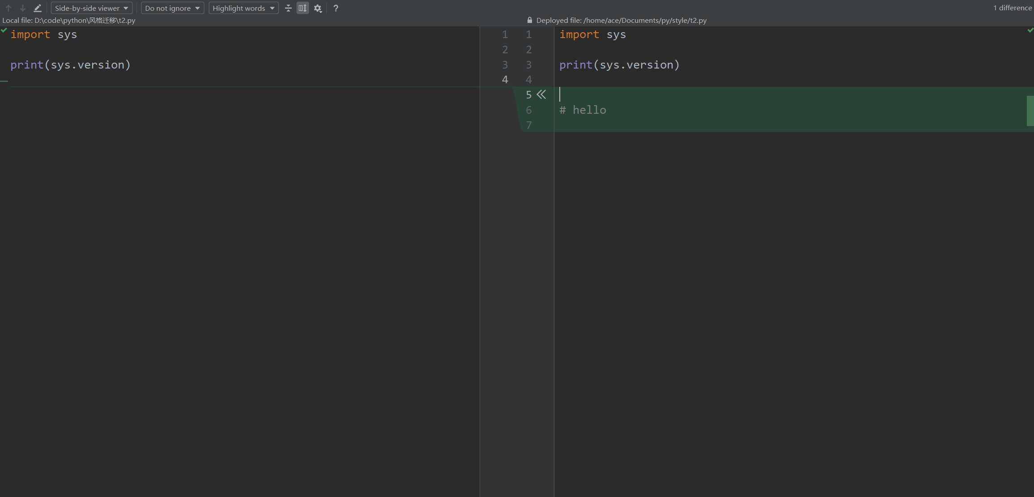Click line number 7 in right gutter
1034x497 pixels.
[x=529, y=125]
